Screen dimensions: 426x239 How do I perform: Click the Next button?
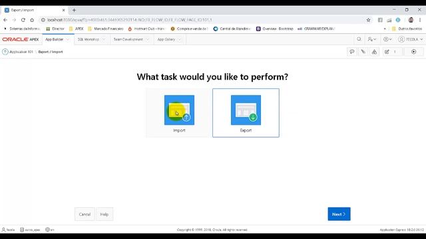click(x=339, y=214)
